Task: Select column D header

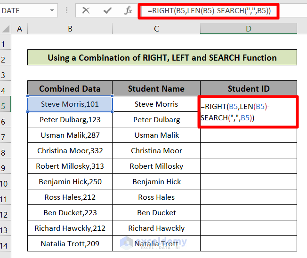Action: (x=248, y=29)
